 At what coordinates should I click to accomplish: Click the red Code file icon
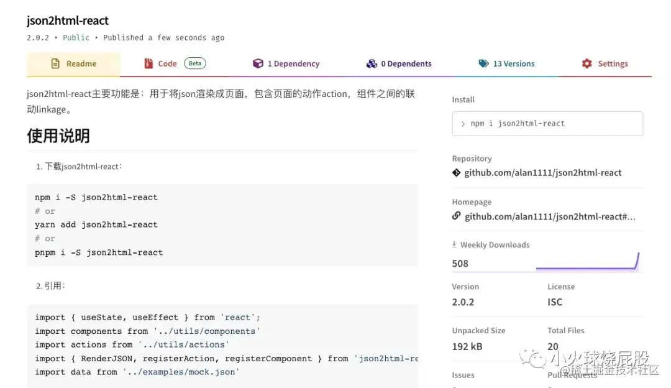[148, 63]
